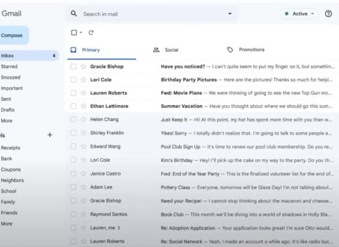Open the Important folder
The height and width of the screenshot is (247, 339).
point(12,88)
